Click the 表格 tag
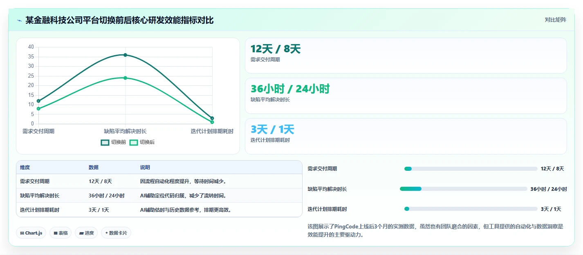The height and width of the screenshot is (255, 583). tap(61, 233)
